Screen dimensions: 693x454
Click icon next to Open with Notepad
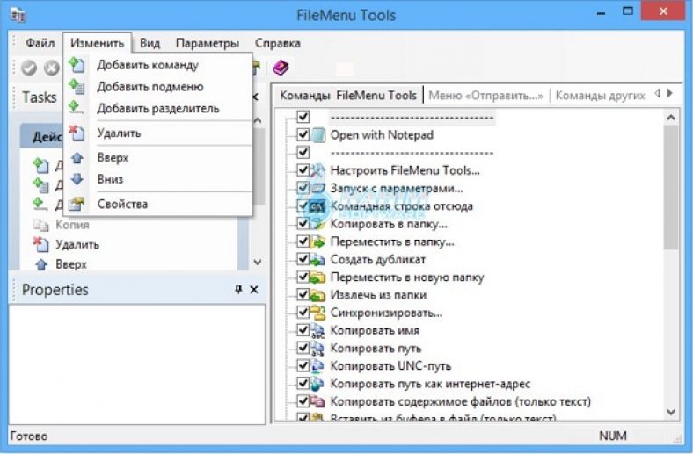317,134
